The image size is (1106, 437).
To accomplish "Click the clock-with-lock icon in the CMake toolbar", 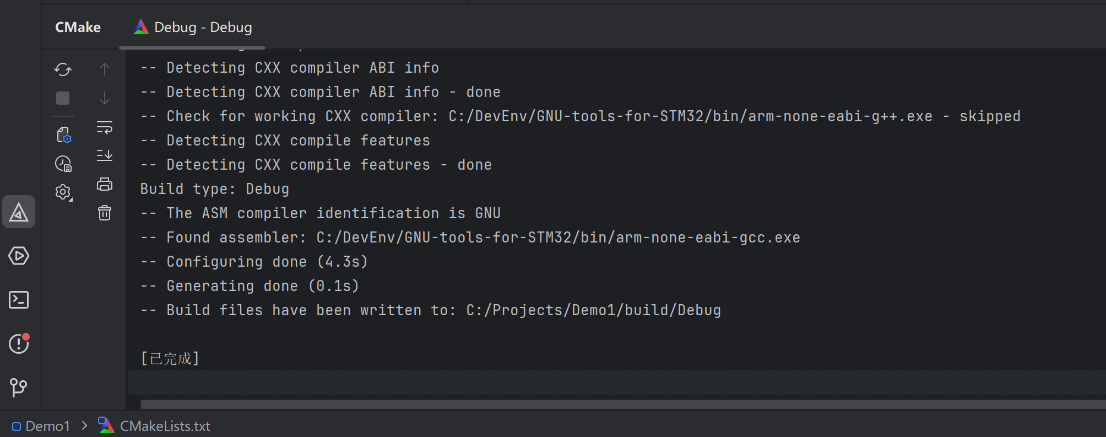I will 63,164.
